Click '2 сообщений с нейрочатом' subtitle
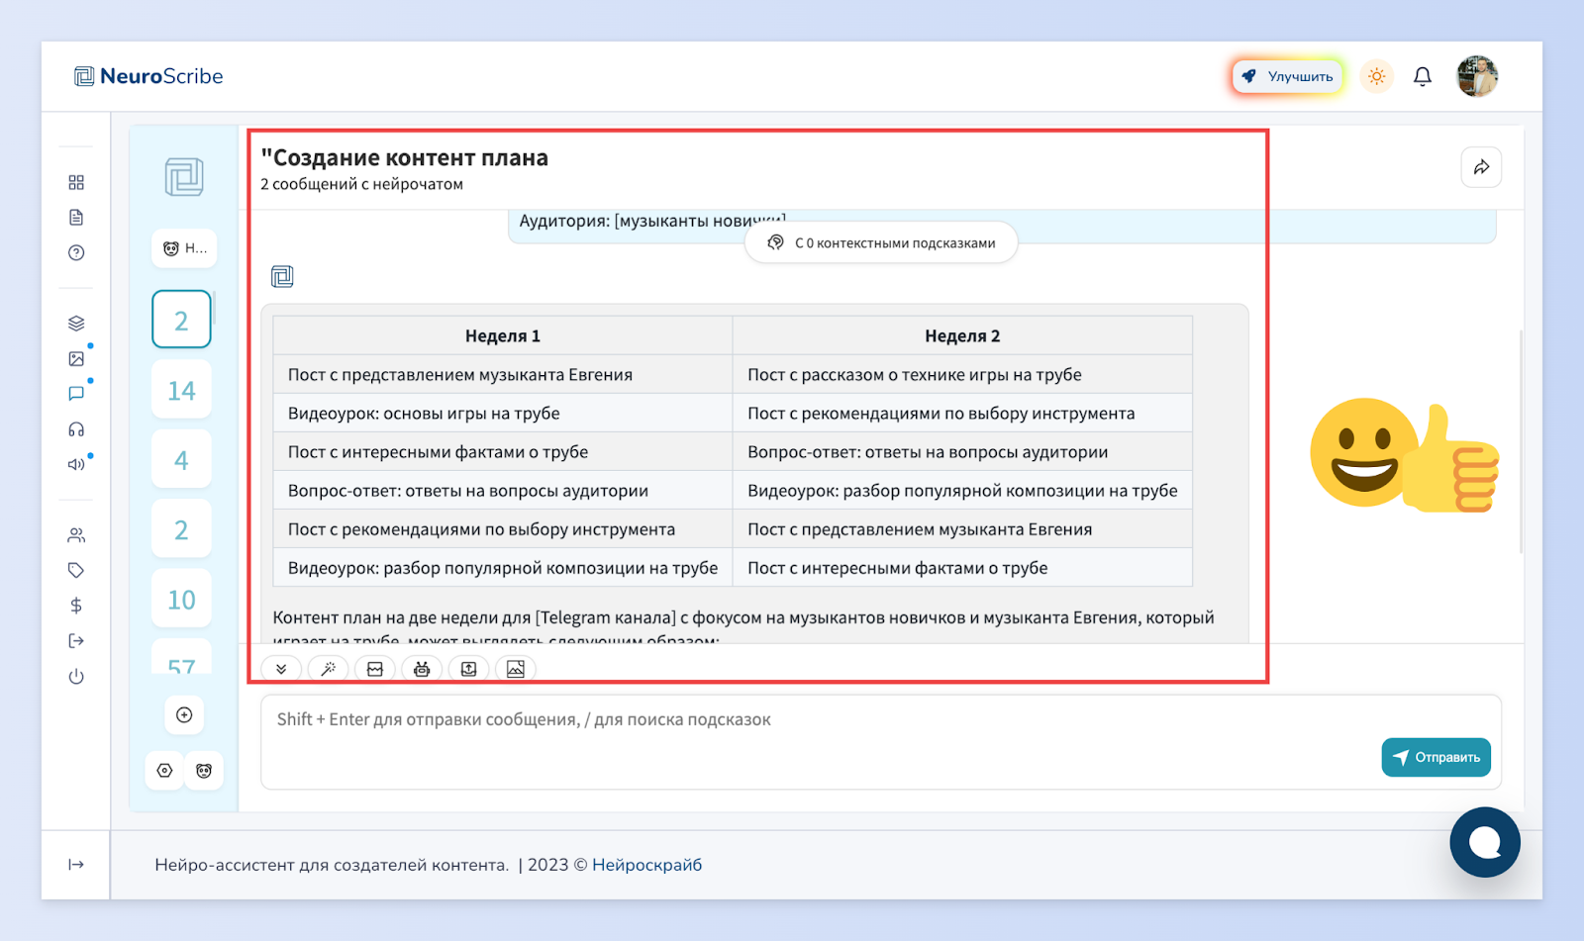Viewport: 1584px width, 941px height. [x=361, y=184]
